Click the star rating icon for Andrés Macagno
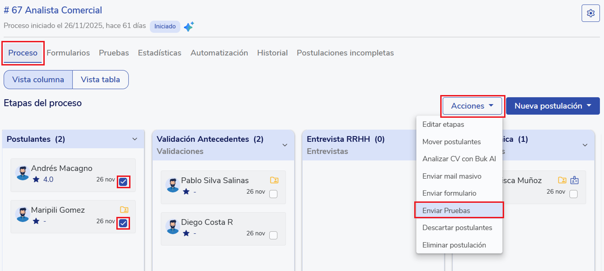 pos(36,179)
